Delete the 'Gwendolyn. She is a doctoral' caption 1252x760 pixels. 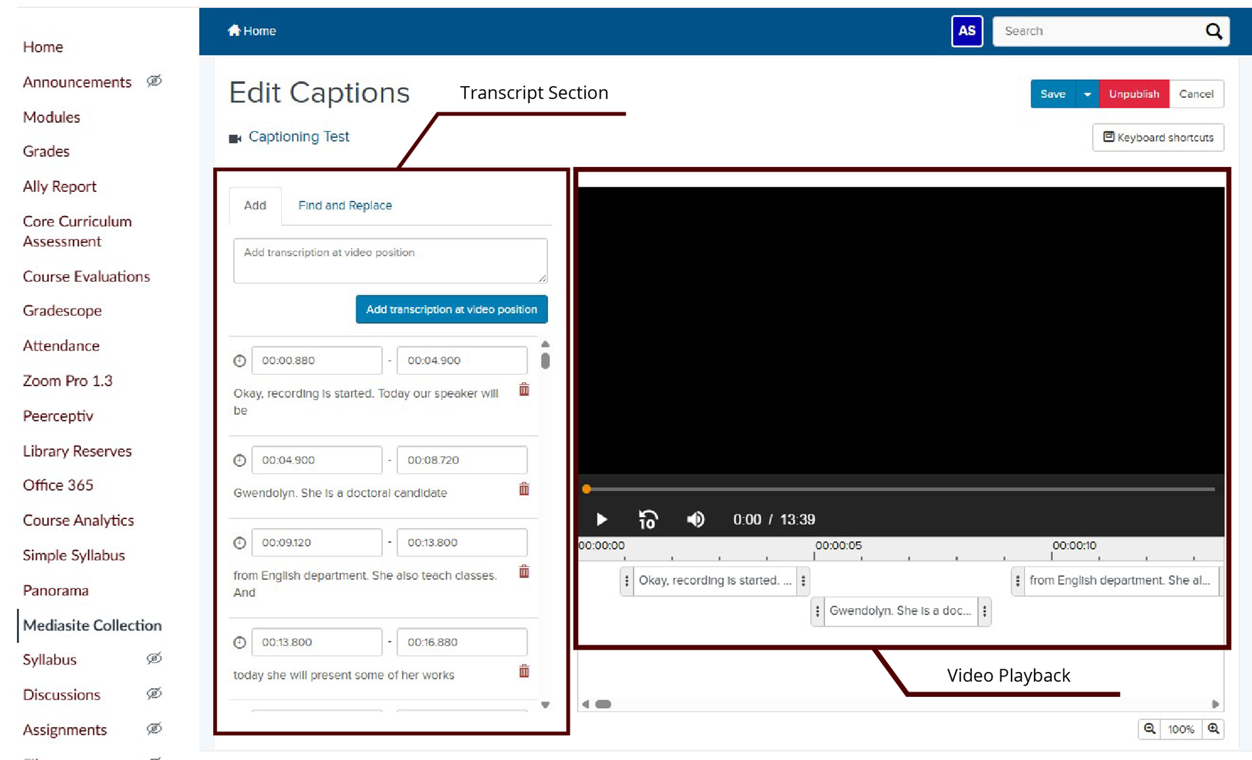click(524, 489)
